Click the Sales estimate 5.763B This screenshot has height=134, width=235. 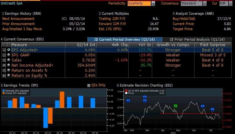point(89,60)
